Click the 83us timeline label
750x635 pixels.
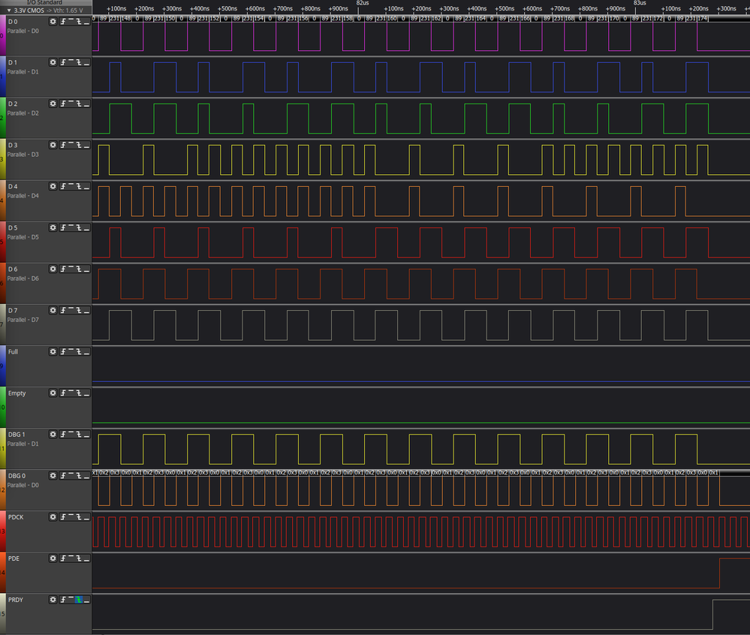(x=640, y=3)
